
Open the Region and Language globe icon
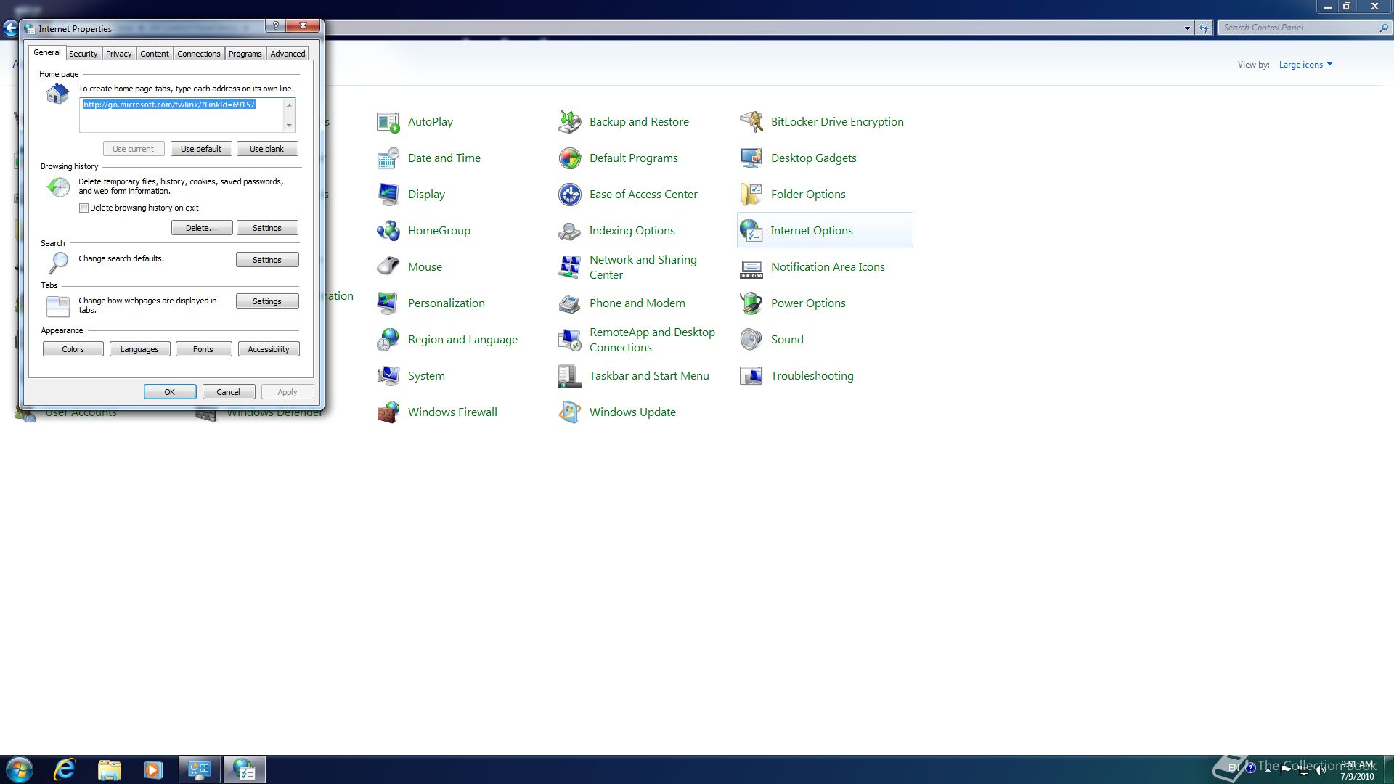click(x=388, y=340)
